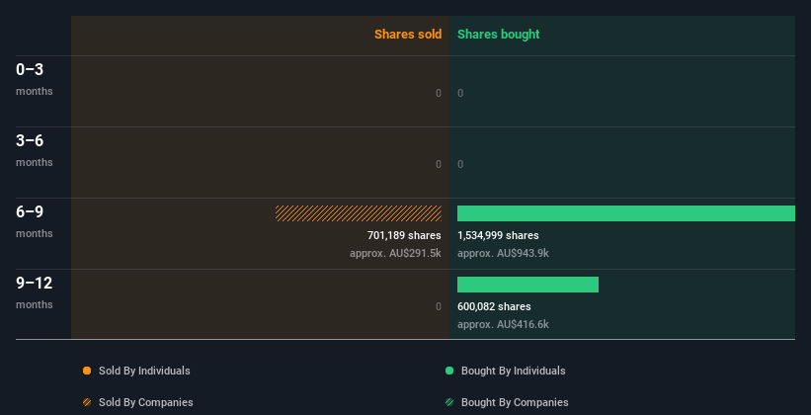
Task: Select the Bought By Individuals legend label
Action: click(513, 371)
